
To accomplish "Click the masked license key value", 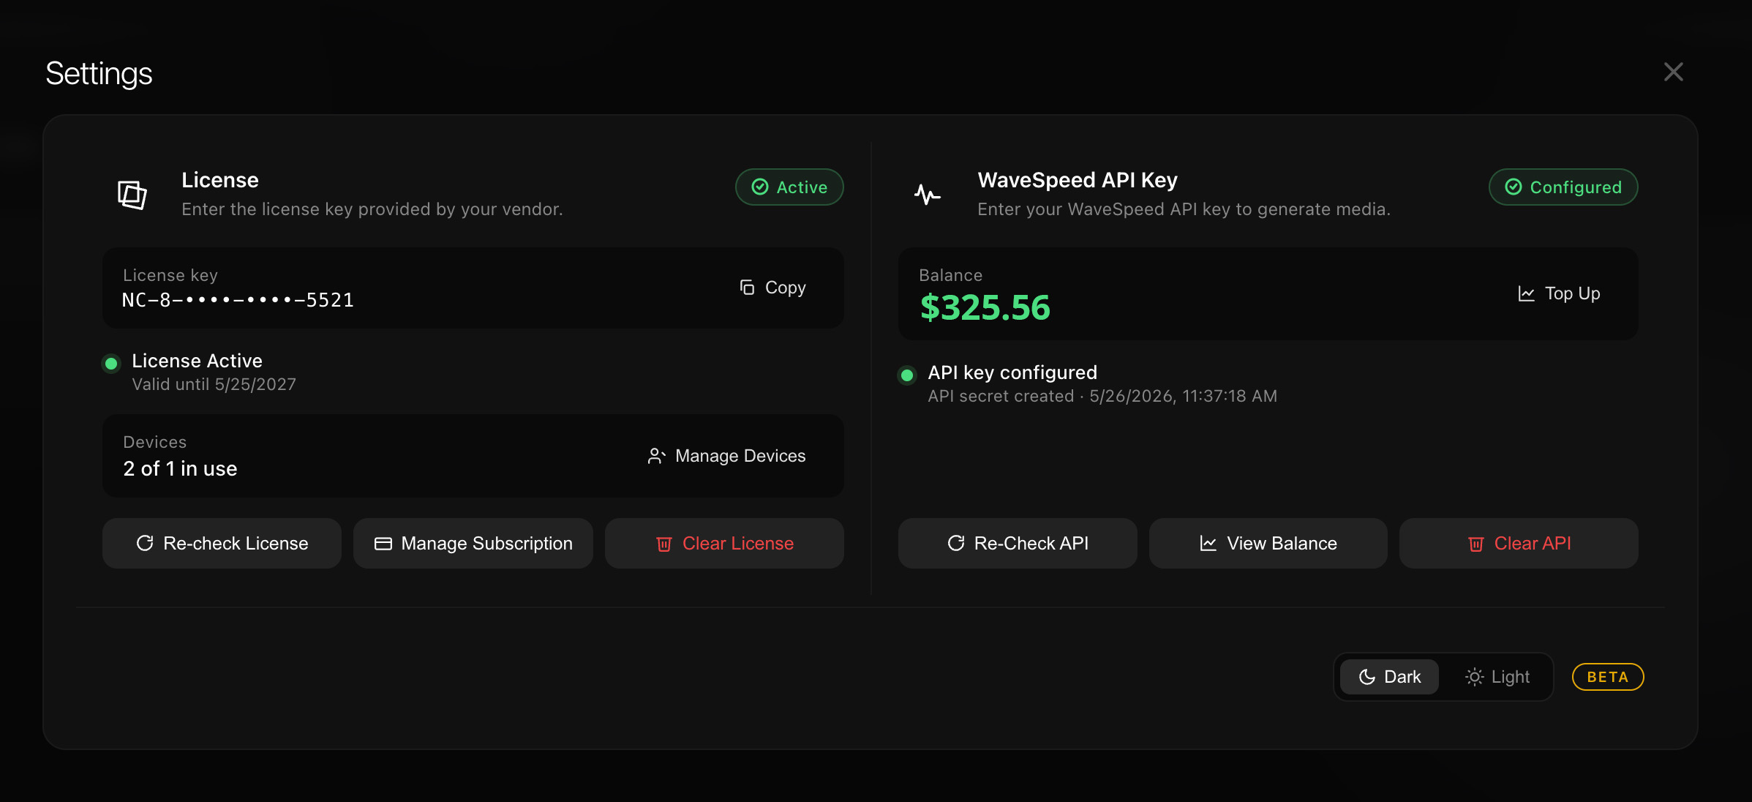I will point(238,300).
